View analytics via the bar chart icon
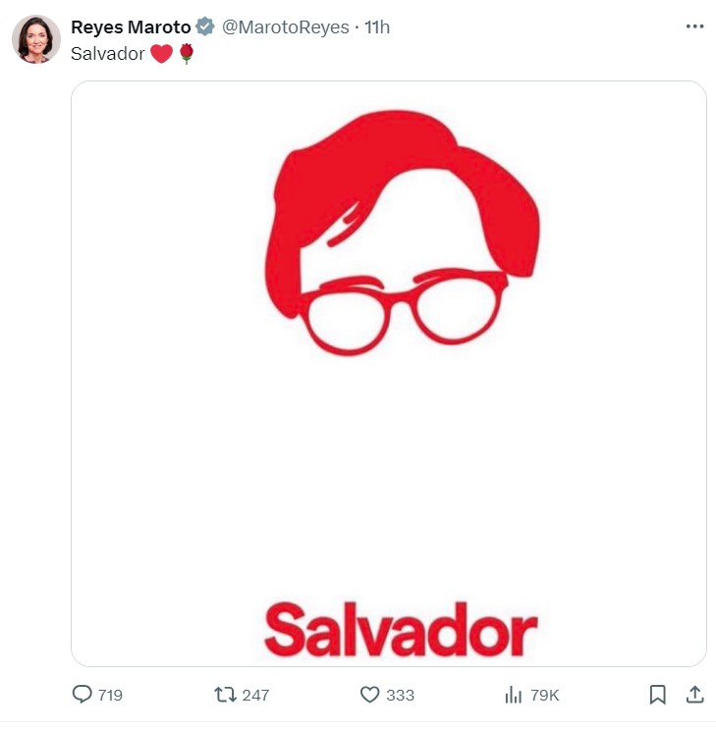This screenshot has width=716, height=730. [x=514, y=695]
